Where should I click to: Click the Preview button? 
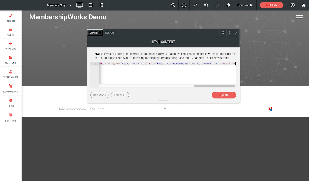[245, 5]
